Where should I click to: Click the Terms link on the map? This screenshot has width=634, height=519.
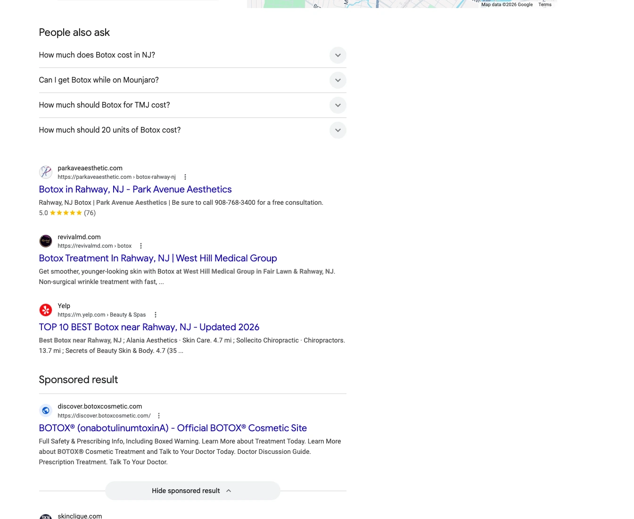(x=545, y=4)
